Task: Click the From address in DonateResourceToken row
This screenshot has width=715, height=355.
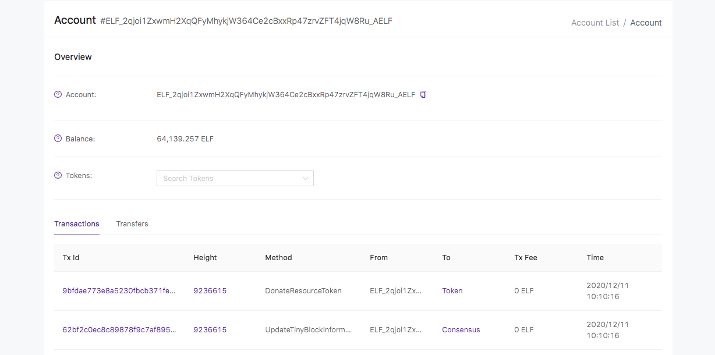Action: (396, 290)
